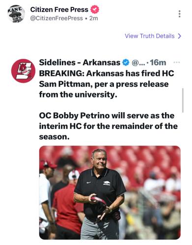Open the @CitizenFreePress handle
192x245 pixels.
pyautogui.click(x=56, y=18)
